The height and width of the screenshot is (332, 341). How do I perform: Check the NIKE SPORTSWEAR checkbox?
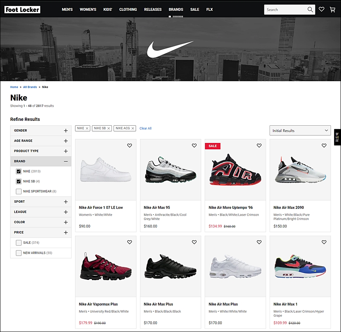(x=19, y=191)
